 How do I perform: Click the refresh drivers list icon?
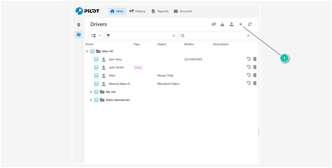click(x=250, y=24)
